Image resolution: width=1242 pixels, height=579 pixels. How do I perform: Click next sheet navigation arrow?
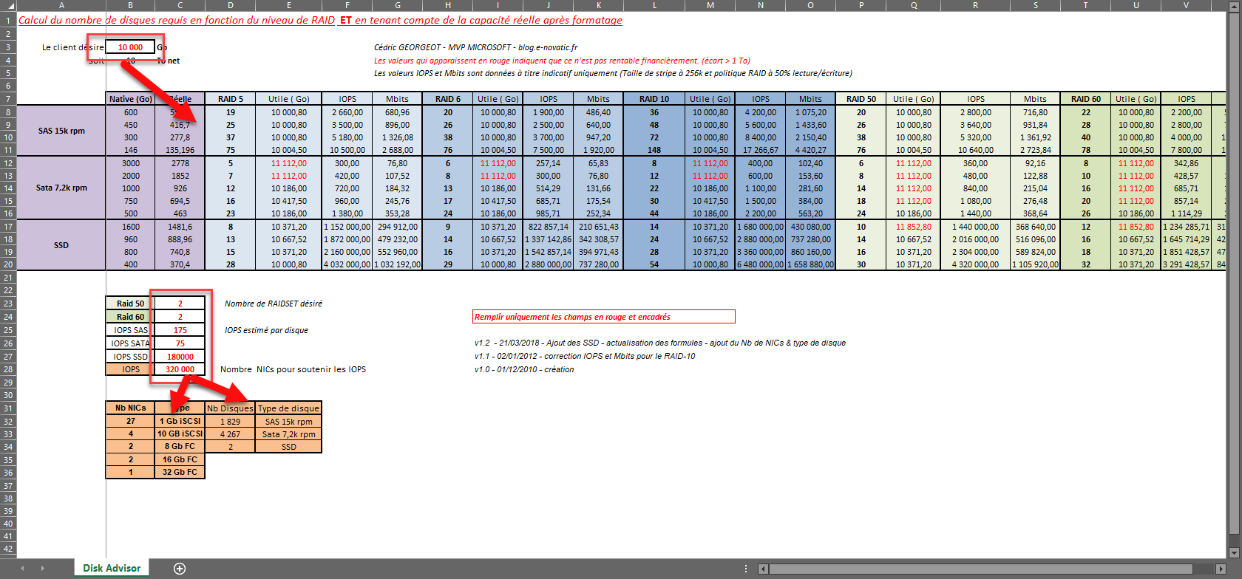click(x=42, y=568)
